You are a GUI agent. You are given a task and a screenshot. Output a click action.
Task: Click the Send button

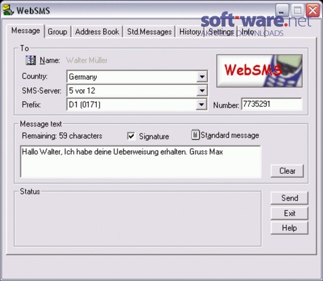(x=289, y=198)
